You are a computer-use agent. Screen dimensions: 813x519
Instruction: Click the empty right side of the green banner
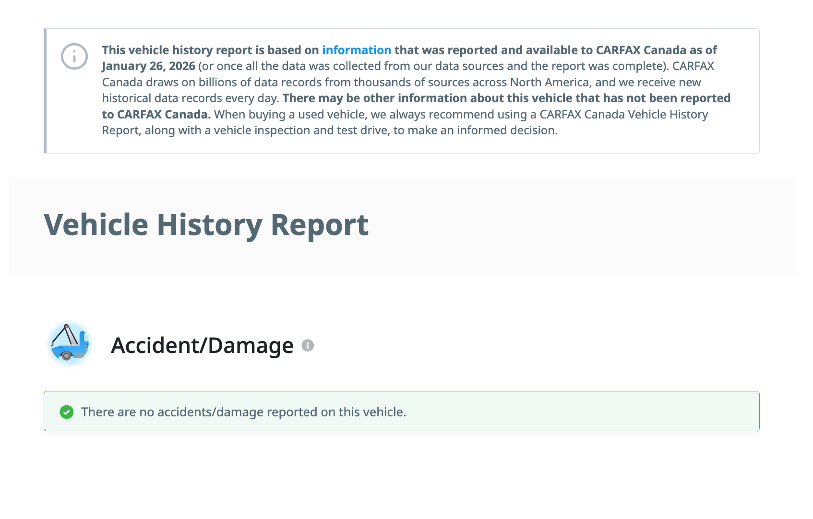(624, 412)
